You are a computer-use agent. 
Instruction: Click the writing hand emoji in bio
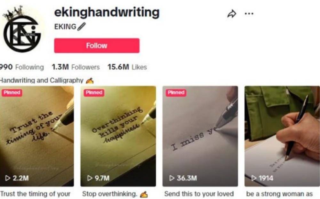click(90, 81)
